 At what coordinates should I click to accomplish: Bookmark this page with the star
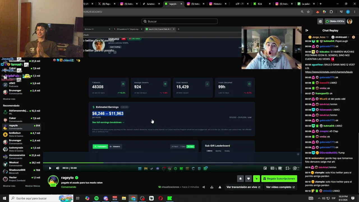click(x=308, y=12)
